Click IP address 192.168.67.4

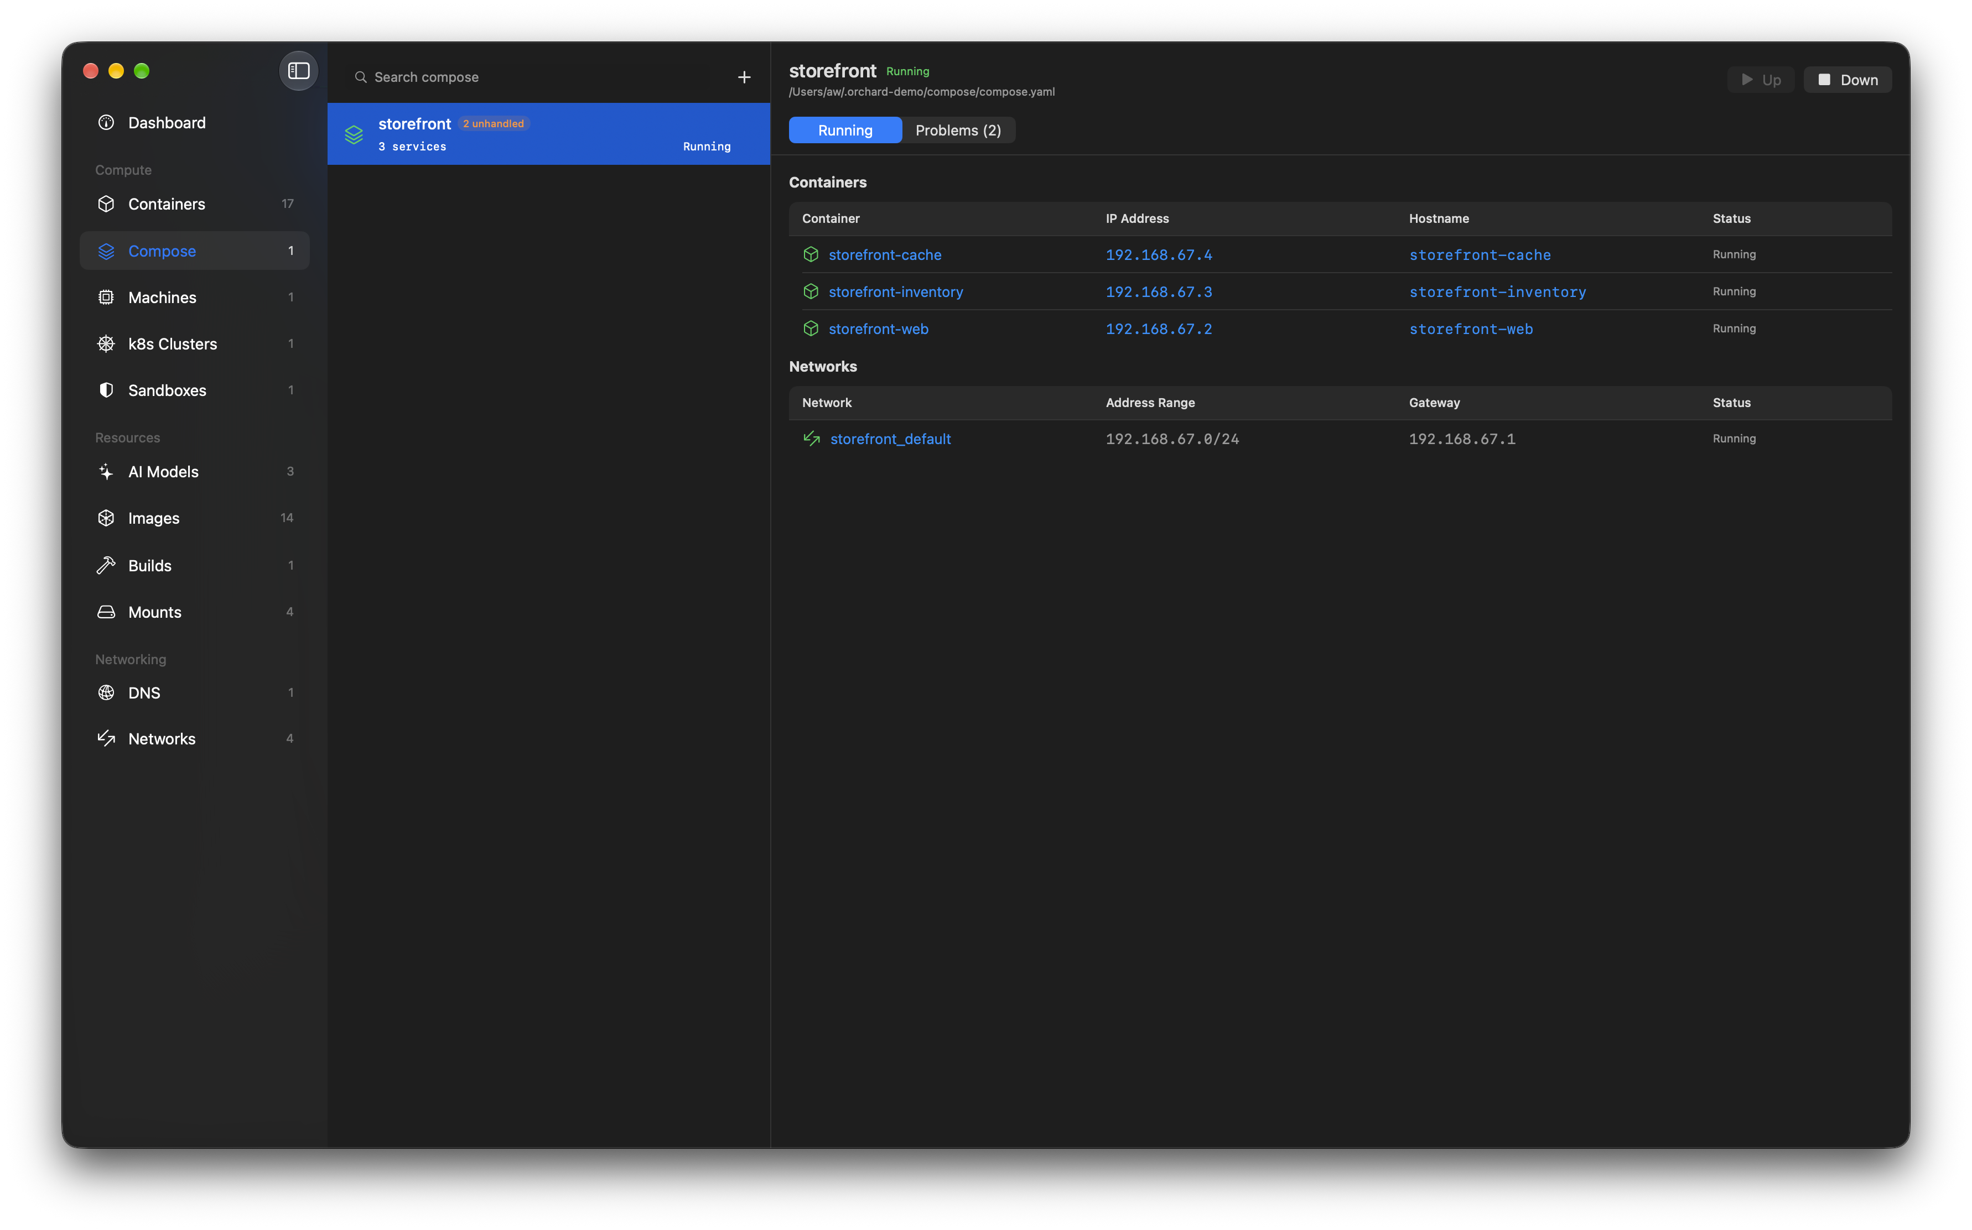click(x=1158, y=254)
